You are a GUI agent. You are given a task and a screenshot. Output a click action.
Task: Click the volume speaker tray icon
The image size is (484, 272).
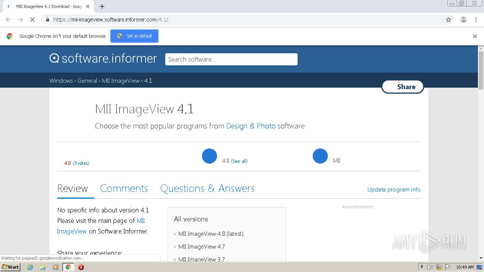pyautogui.click(x=430, y=267)
